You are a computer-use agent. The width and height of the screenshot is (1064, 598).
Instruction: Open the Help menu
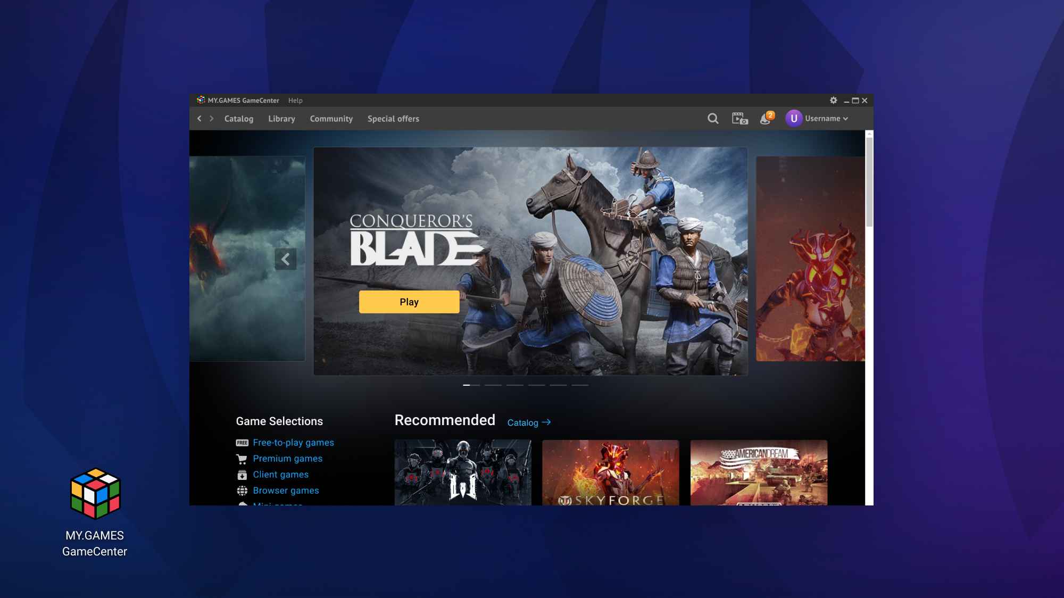(295, 101)
